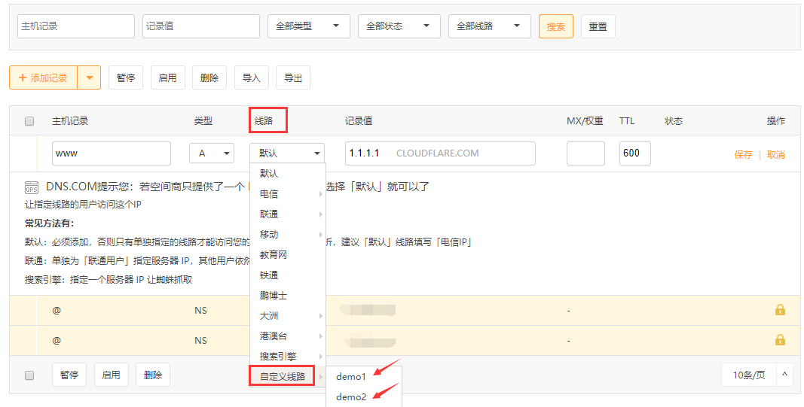Click 保存 to save the record
Screen dimensions: 804x407
(743, 154)
